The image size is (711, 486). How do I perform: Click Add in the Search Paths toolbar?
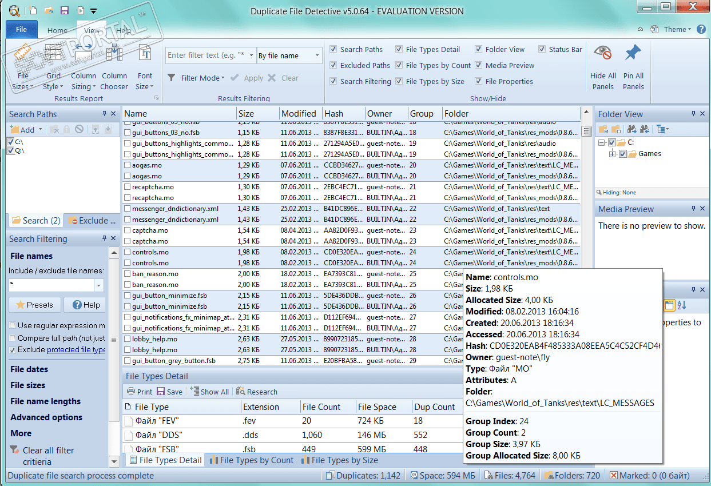tap(22, 130)
